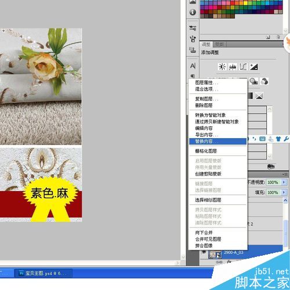Click the 素色.麻 yellow badge on canvas
290x290 pixels.
coord(50,193)
